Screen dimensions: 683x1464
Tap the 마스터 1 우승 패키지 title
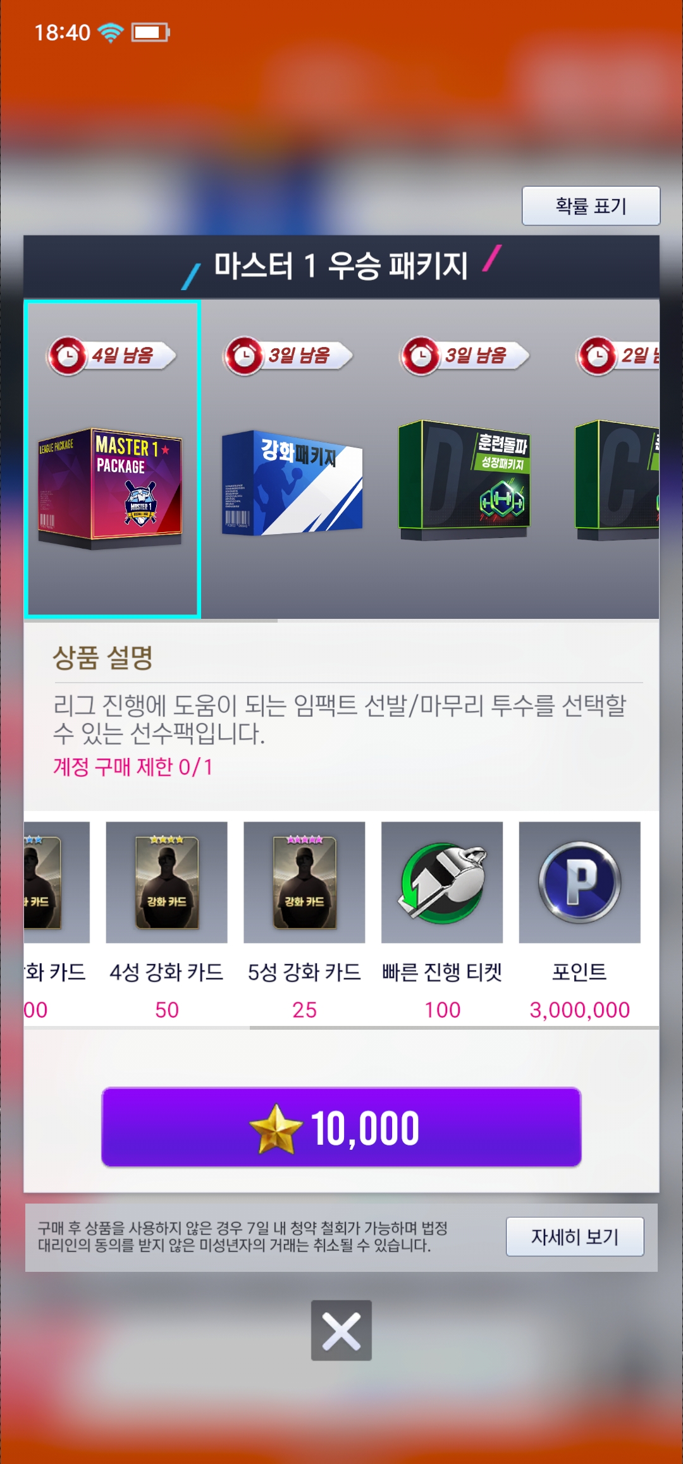(x=341, y=265)
